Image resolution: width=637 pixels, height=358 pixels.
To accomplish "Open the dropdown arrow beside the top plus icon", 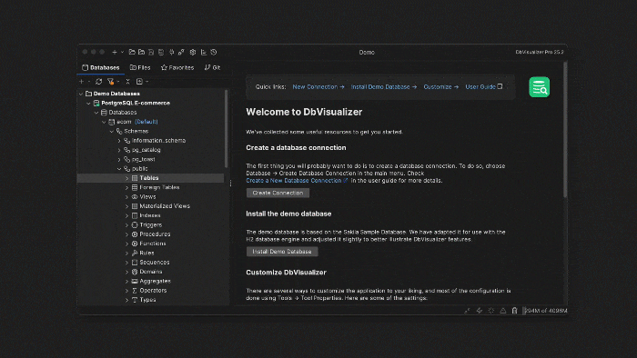I will tap(122, 53).
